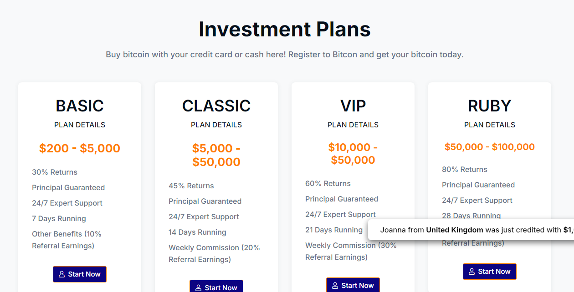
Task: Click PLAN DETAILS label under CLASSIC
Action: pyautogui.click(x=216, y=125)
